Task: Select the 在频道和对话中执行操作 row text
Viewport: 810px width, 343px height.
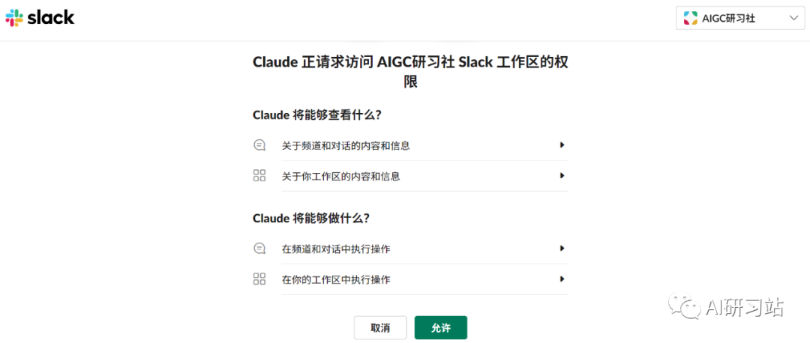Action: (x=336, y=249)
